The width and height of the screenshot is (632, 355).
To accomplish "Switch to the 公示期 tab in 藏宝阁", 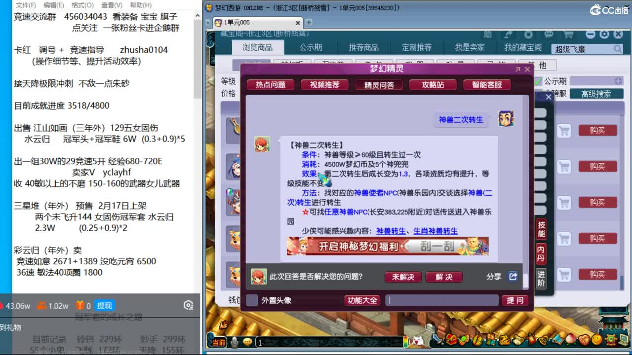I will click(311, 47).
